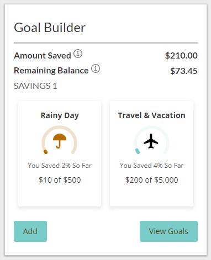Open the Rainy Day goal card
Screen dimensions: 211x260
[60, 153]
